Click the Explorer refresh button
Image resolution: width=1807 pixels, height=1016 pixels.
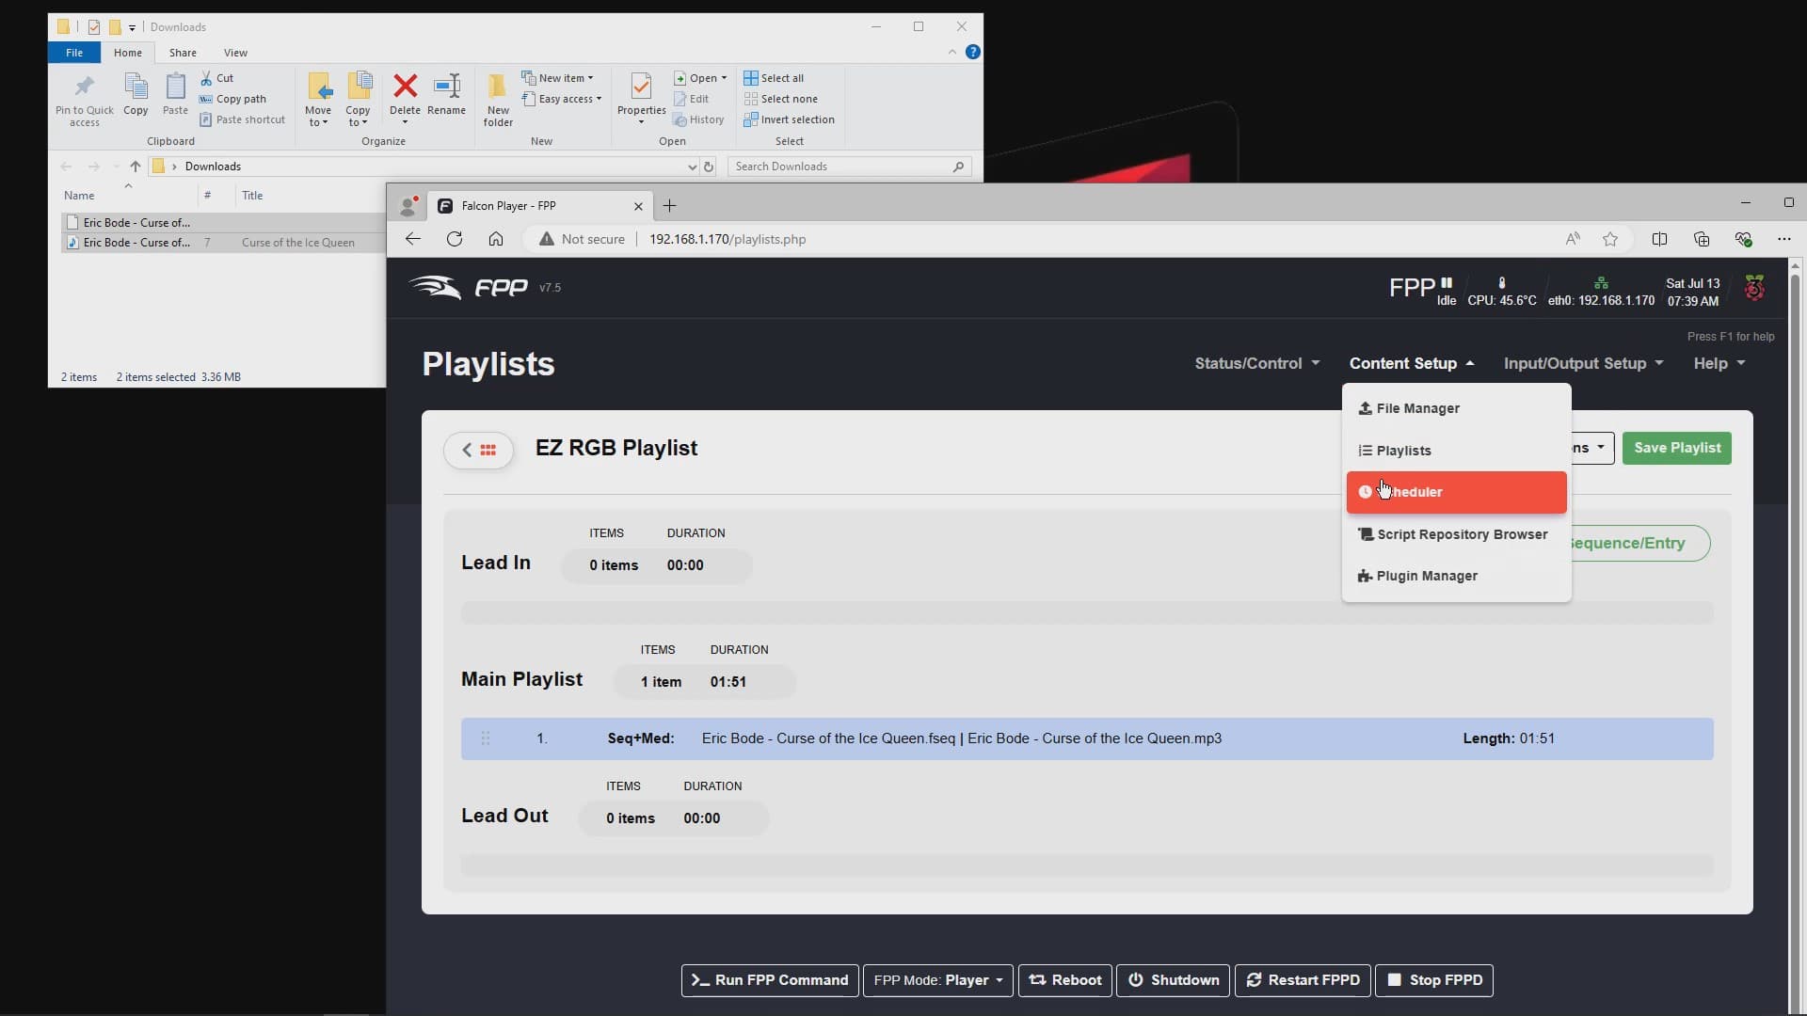pos(709,167)
